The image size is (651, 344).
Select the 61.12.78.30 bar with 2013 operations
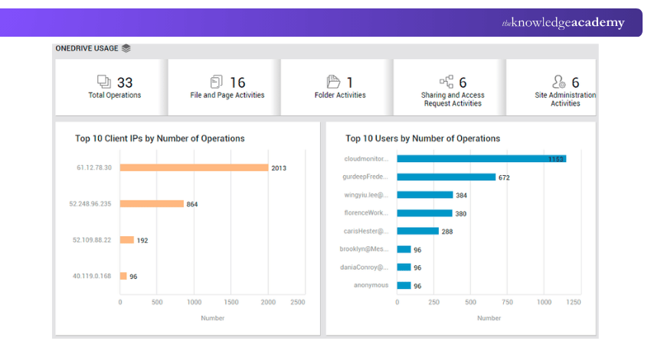[194, 167]
